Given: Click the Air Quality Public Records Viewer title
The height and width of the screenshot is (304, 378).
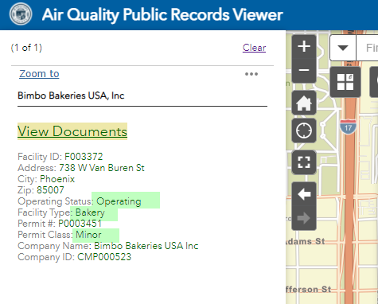Looking at the screenshot, I should point(162,14).
